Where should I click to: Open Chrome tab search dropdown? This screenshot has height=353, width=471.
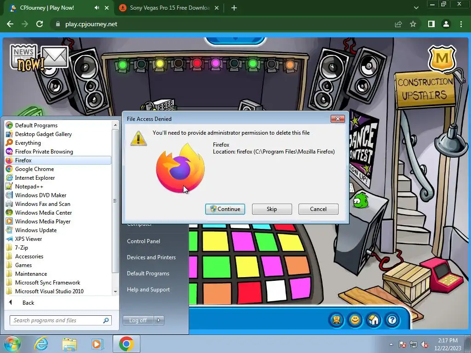(416, 8)
